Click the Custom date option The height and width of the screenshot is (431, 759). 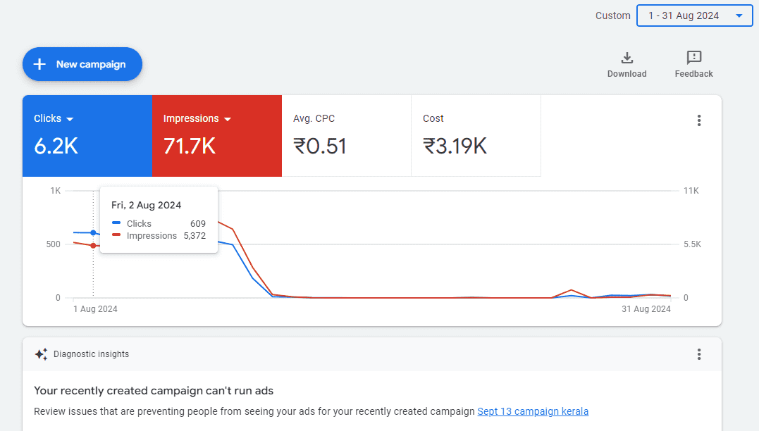pyautogui.click(x=612, y=15)
